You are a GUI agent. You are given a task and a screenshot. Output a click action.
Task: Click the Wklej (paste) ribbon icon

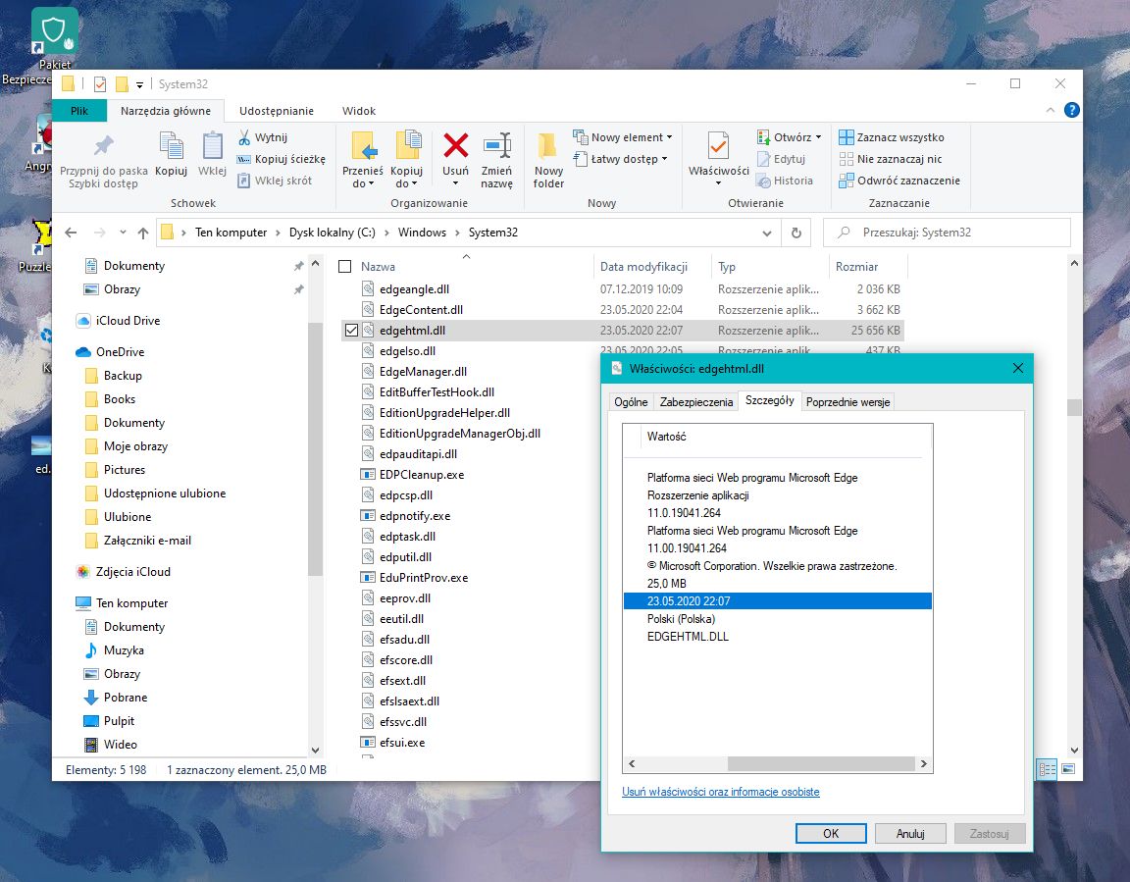(x=212, y=146)
